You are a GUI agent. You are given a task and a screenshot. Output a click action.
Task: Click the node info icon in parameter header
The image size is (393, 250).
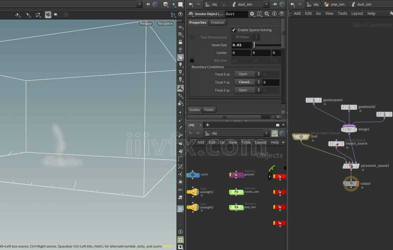tap(274, 14)
